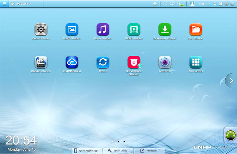The width and height of the screenshot is (237, 154).
Task: Launch Qsync
Action: [103, 62]
